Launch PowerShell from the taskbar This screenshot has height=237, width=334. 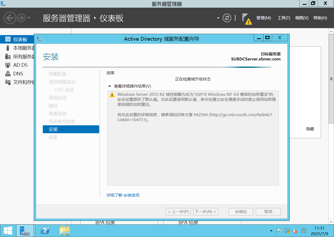point(45,231)
